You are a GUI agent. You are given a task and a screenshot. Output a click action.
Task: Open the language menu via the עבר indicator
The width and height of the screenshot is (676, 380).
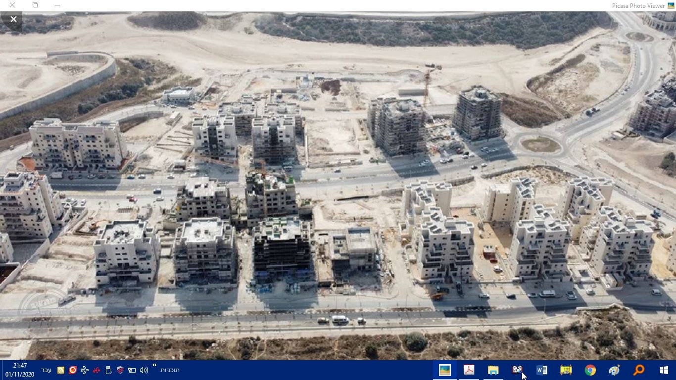(x=46, y=370)
